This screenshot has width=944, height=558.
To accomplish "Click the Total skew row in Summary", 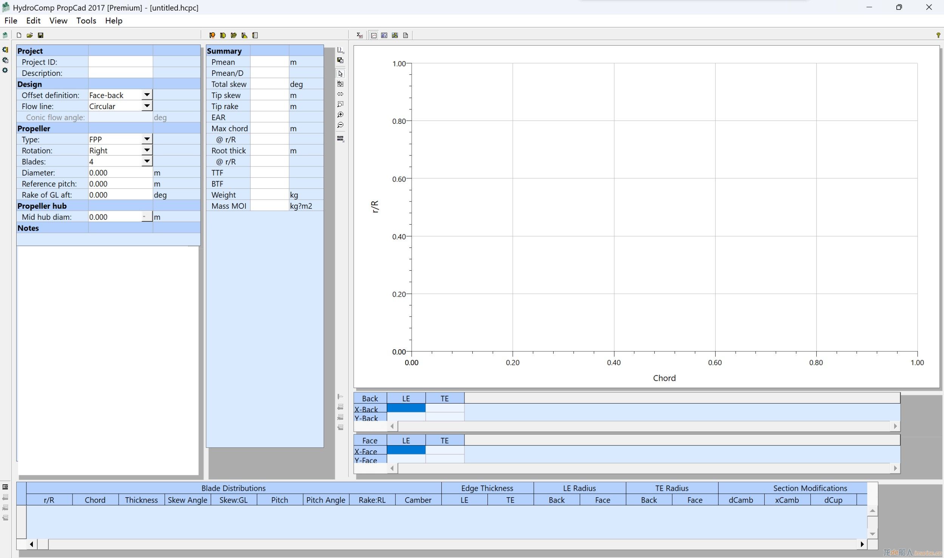I will pos(265,84).
